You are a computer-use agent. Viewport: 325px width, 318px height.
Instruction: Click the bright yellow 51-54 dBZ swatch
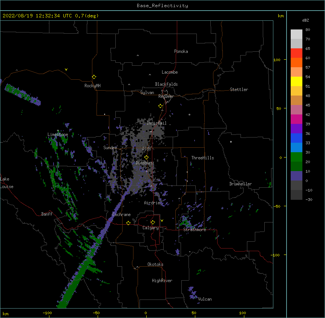(296, 81)
